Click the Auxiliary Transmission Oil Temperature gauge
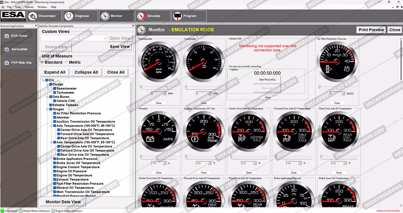The image size is (403, 213). [204, 131]
